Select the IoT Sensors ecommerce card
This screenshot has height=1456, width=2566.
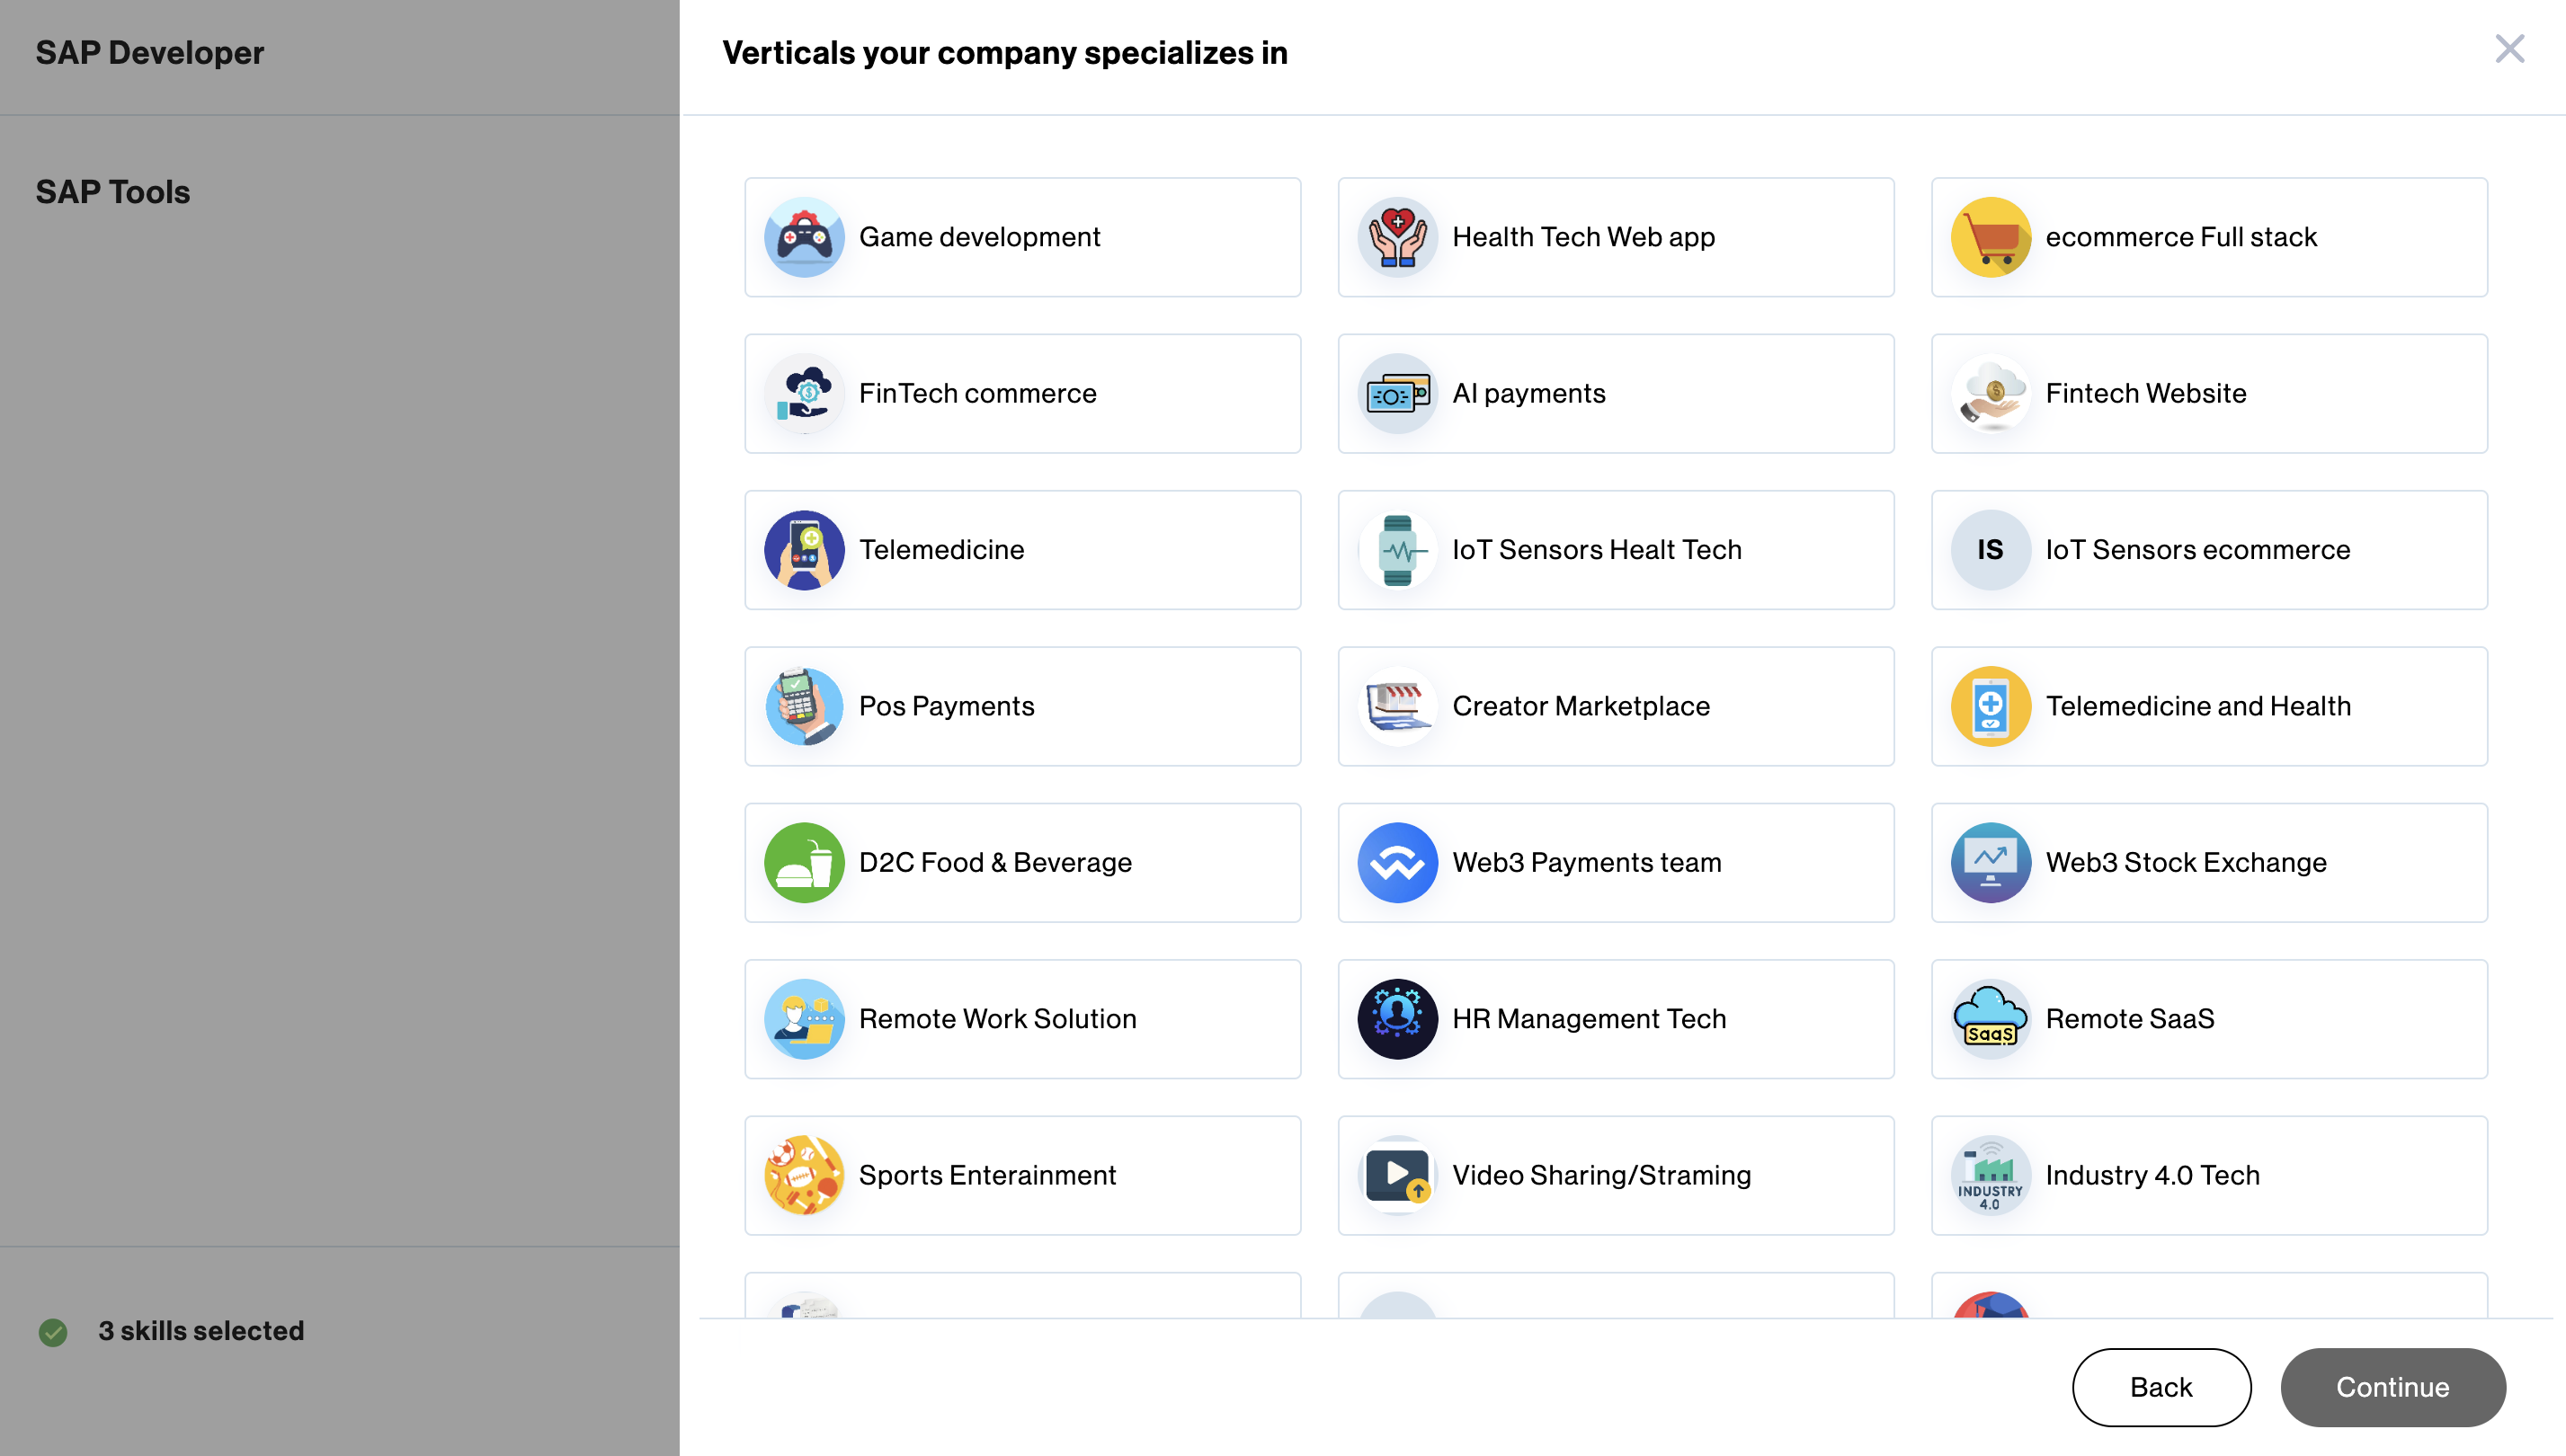pyautogui.click(x=2209, y=550)
